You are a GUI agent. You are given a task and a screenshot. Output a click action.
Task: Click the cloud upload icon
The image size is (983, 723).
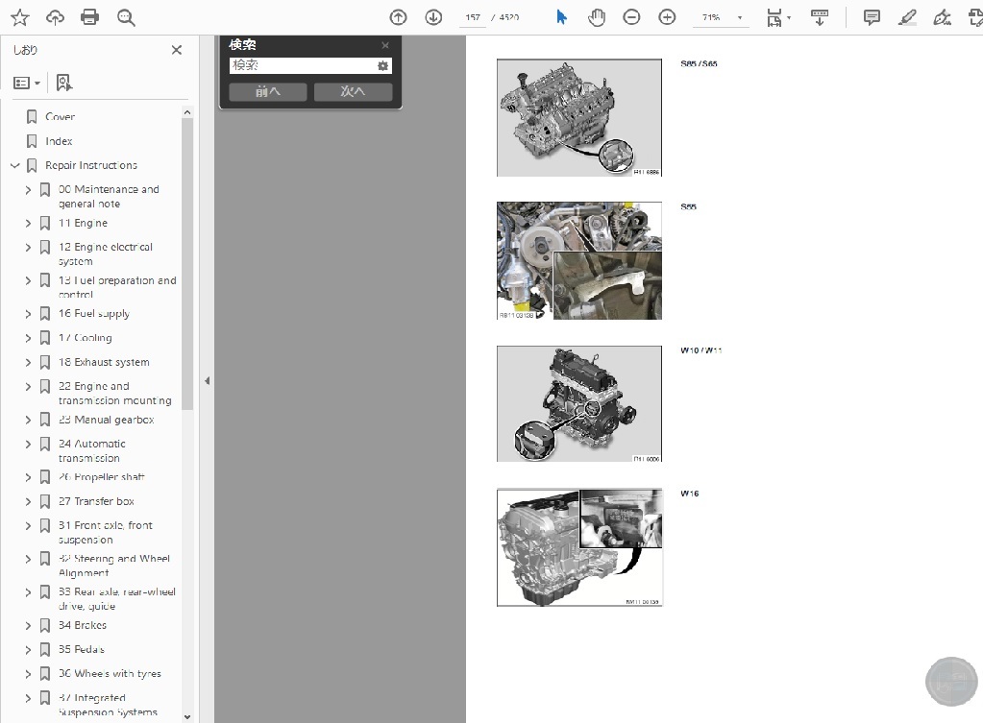(55, 17)
